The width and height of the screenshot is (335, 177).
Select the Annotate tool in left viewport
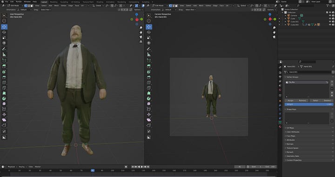4,49
